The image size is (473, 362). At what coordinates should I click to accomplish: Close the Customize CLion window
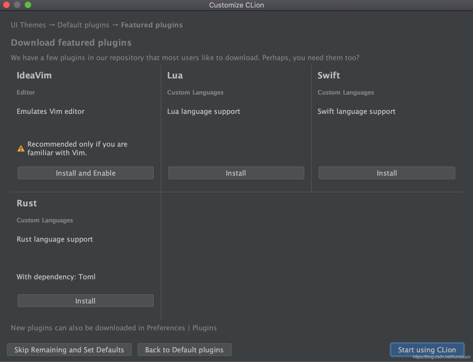(6, 5)
